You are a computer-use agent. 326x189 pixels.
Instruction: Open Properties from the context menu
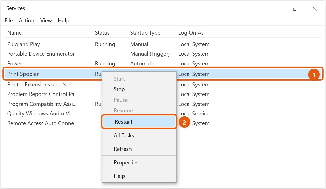point(139,162)
